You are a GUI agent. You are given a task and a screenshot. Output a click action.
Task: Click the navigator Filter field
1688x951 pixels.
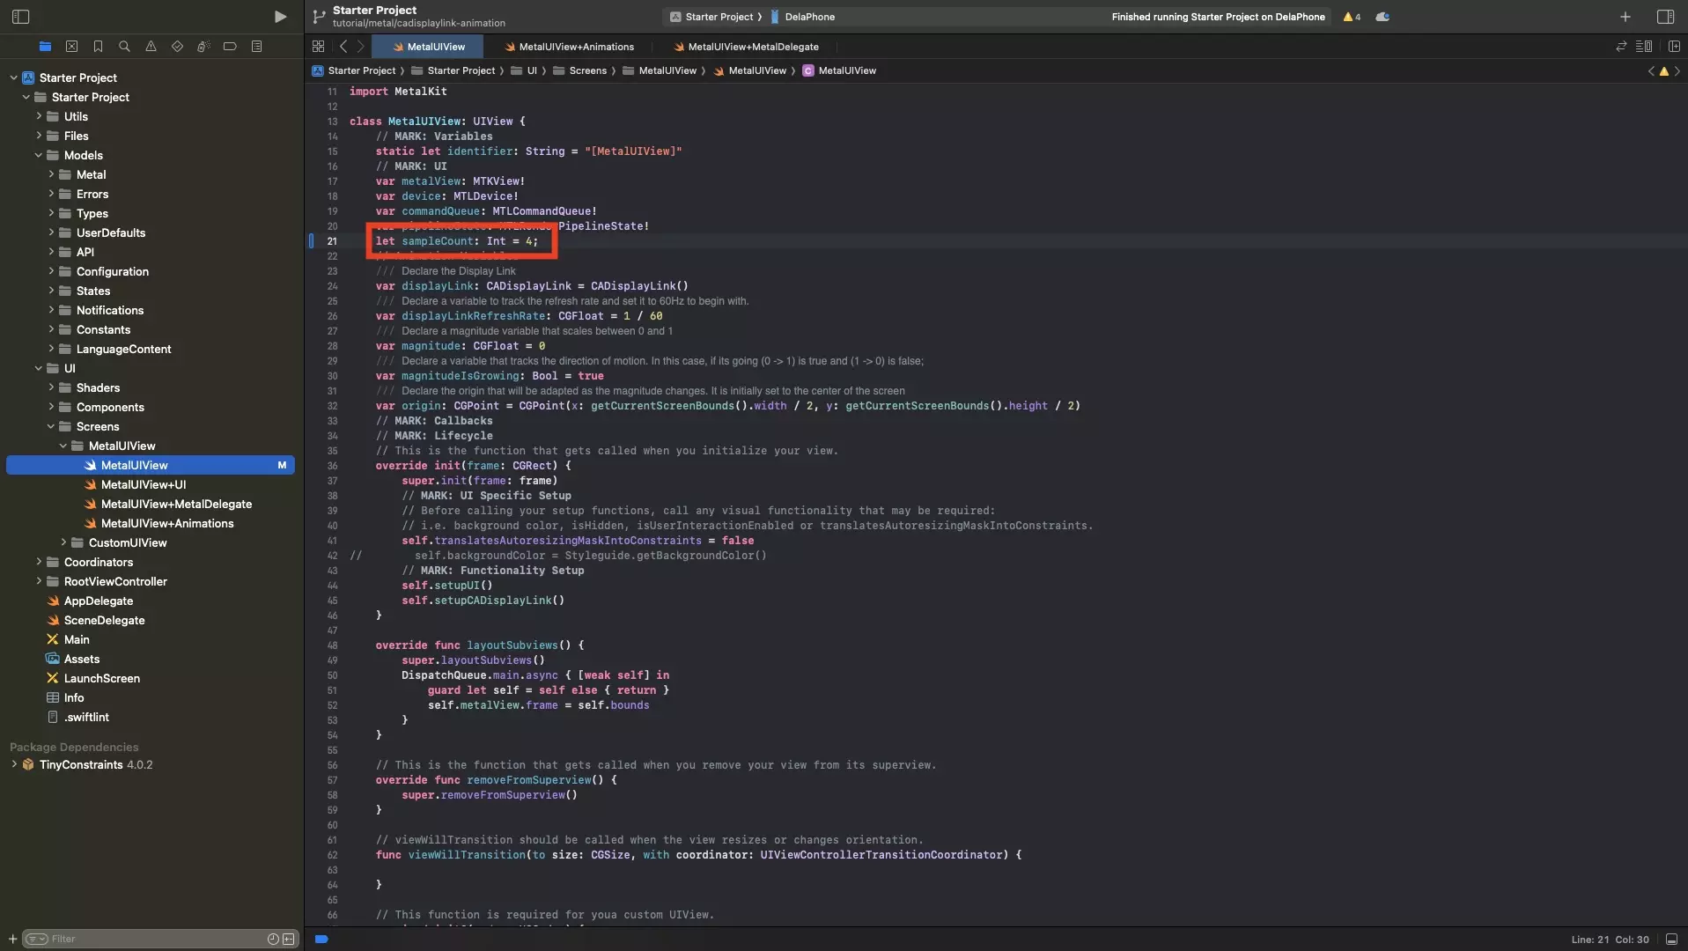pyautogui.click(x=158, y=939)
